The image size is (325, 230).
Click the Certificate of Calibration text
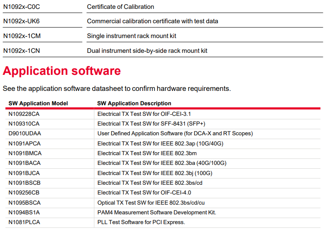click(x=120, y=7)
